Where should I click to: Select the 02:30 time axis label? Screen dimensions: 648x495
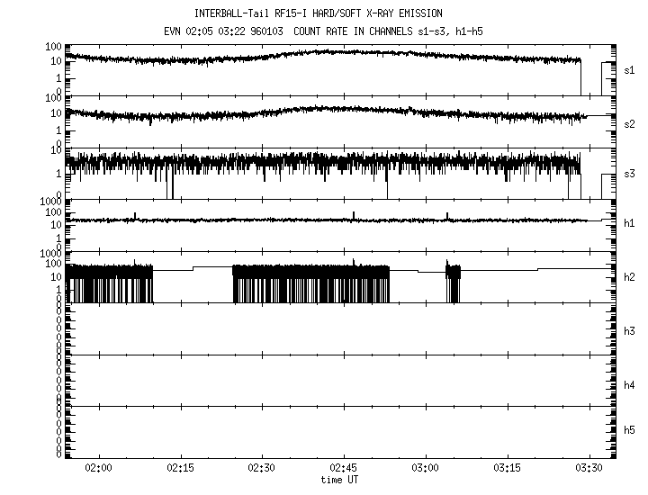262,468
